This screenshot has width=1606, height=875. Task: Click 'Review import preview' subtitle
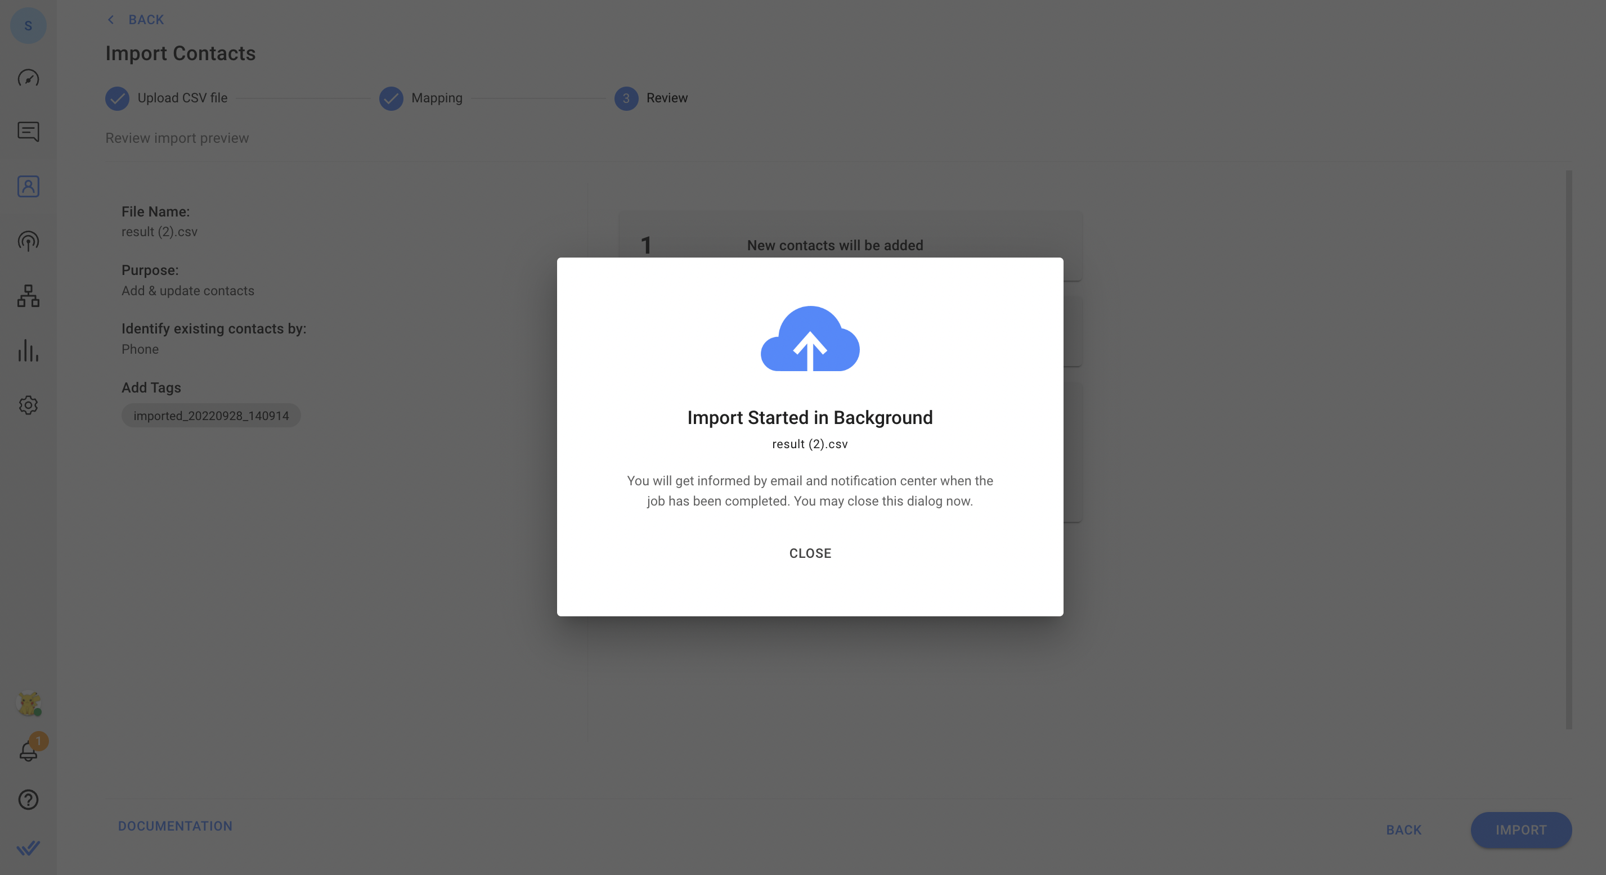click(177, 138)
